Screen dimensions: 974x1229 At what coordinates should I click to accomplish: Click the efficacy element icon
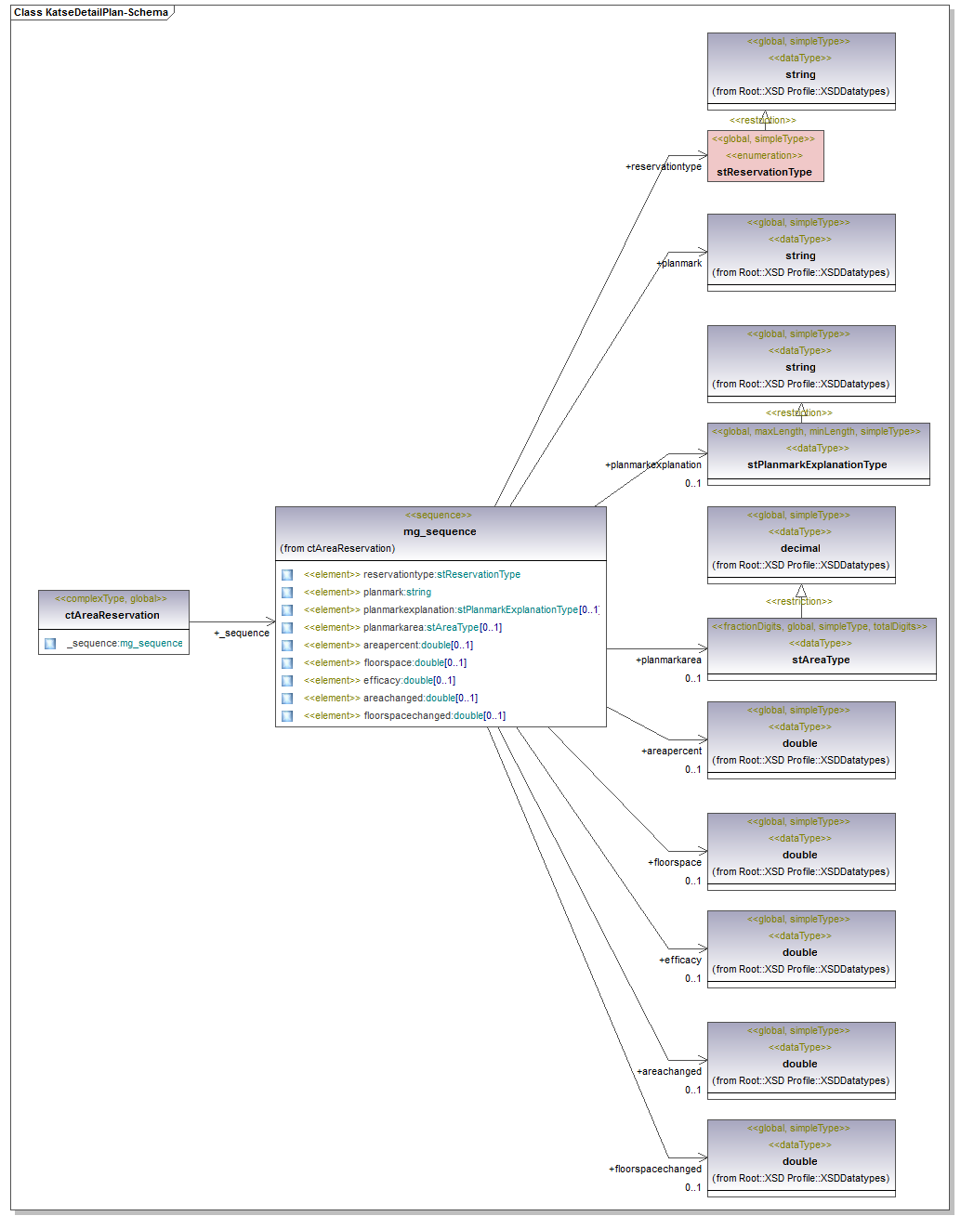click(x=287, y=681)
